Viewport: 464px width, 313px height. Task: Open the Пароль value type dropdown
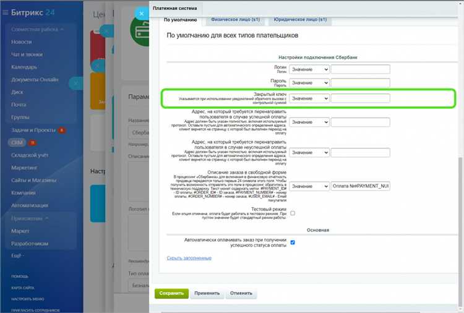[309, 83]
